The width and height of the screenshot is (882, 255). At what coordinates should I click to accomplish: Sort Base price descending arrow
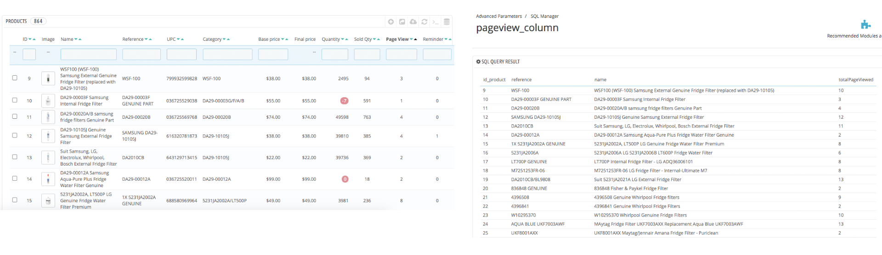tap(283, 39)
